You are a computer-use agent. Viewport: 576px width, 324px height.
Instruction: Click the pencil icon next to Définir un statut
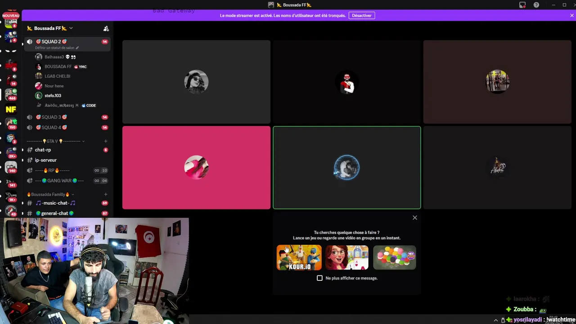click(x=77, y=48)
